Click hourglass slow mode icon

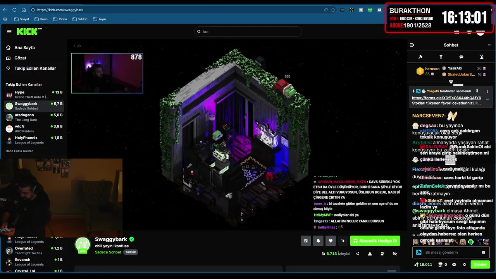(x=482, y=57)
